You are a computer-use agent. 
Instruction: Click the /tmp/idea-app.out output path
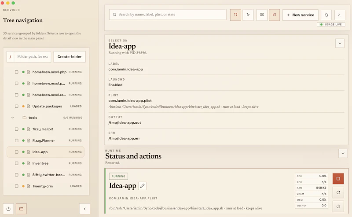coord(125,123)
